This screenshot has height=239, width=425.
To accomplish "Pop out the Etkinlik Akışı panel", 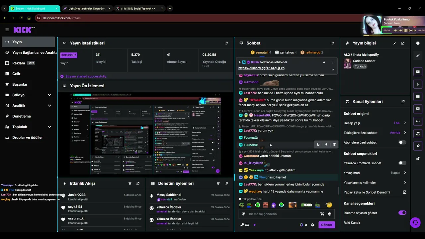I will [138, 184].
